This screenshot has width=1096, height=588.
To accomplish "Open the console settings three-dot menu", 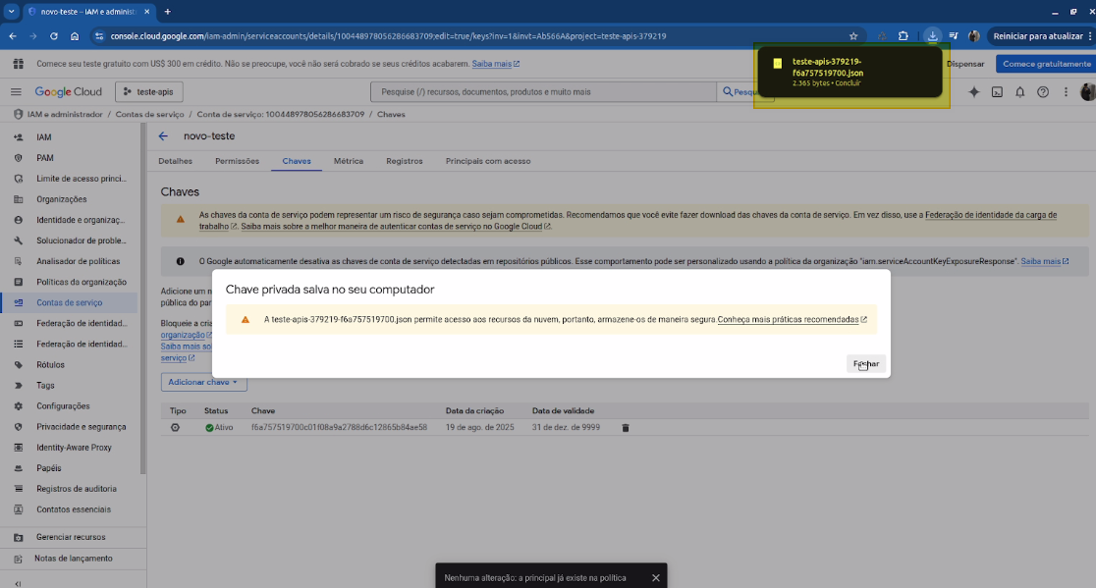I will tap(1066, 92).
